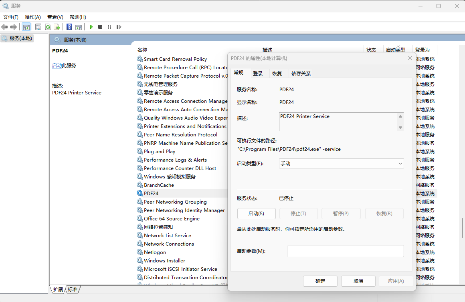
Task: Select 服务(本地) in the left tree
Action: pos(17,38)
